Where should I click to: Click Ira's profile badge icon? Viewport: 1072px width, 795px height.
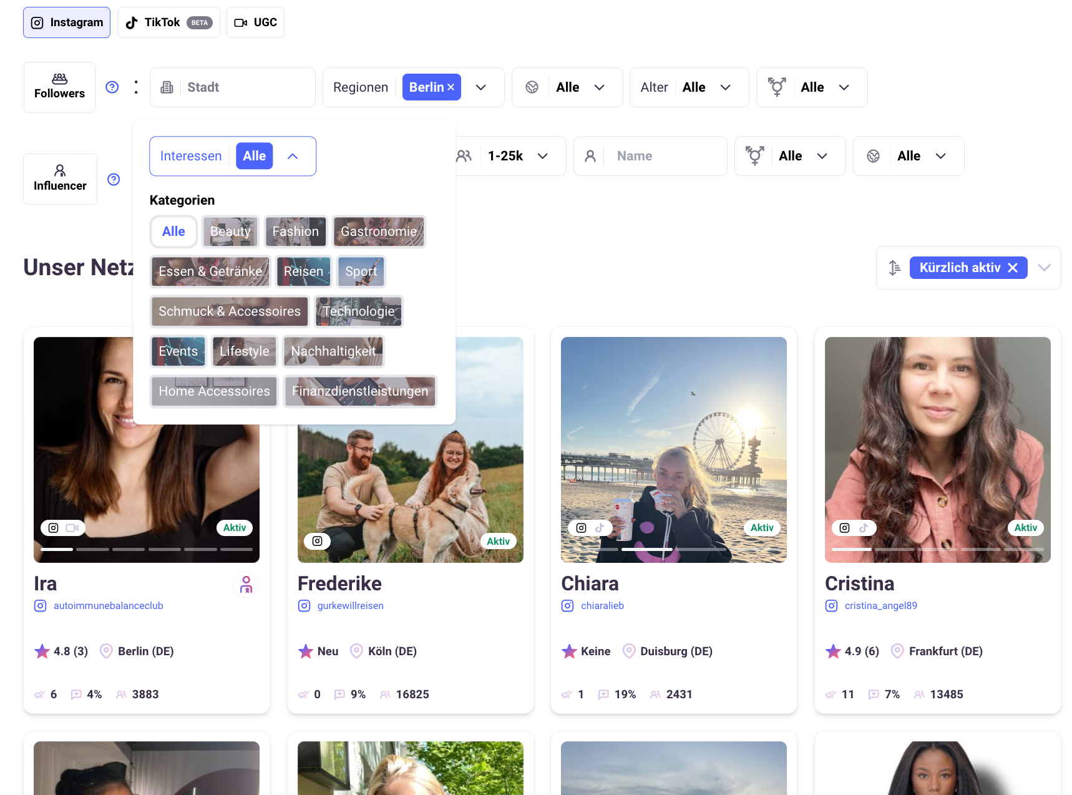[x=246, y=585]
